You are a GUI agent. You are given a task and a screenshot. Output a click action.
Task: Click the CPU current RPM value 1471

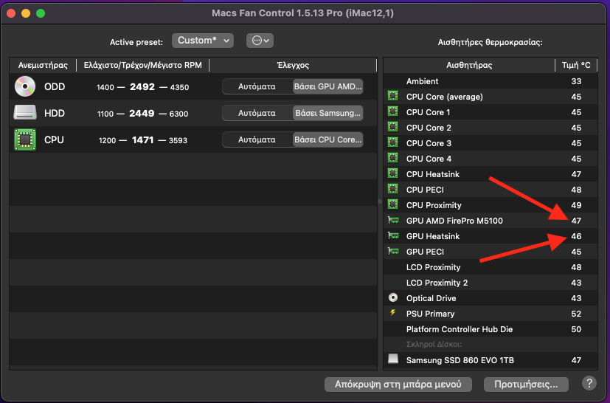point(143,139)
